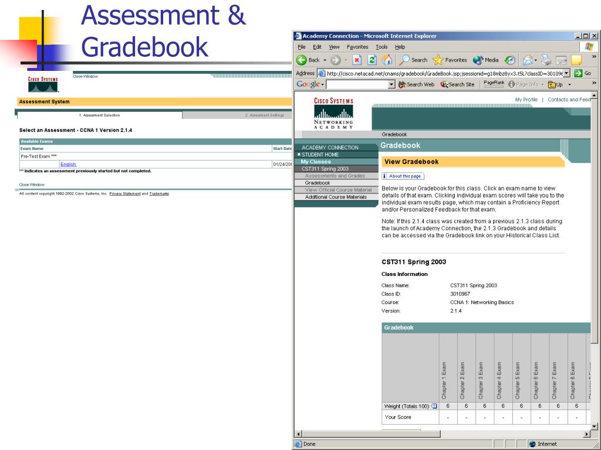This screenshot has width=601, height=450.
Task: Open the Forward button history dropdown arrow
Action: click(345, 60)
